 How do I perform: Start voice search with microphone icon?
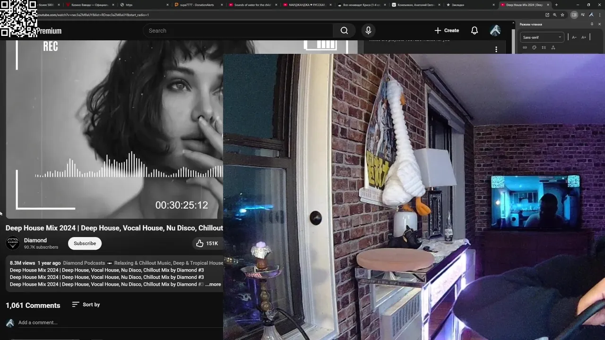coord(368,31)
